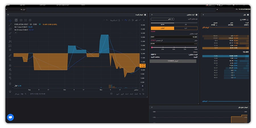Toggle the percent scale option

point(26,94)
